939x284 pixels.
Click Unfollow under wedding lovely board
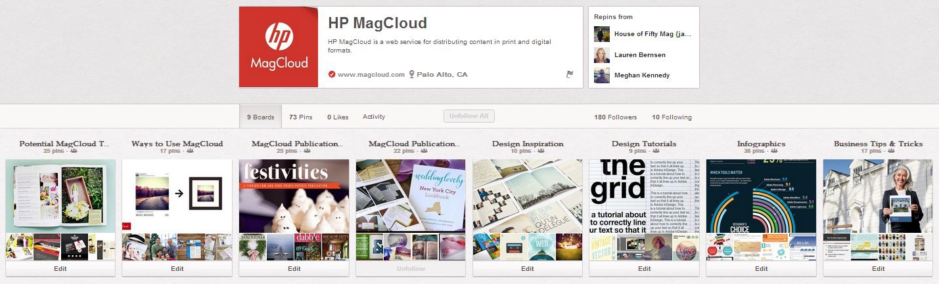[411, 269]
